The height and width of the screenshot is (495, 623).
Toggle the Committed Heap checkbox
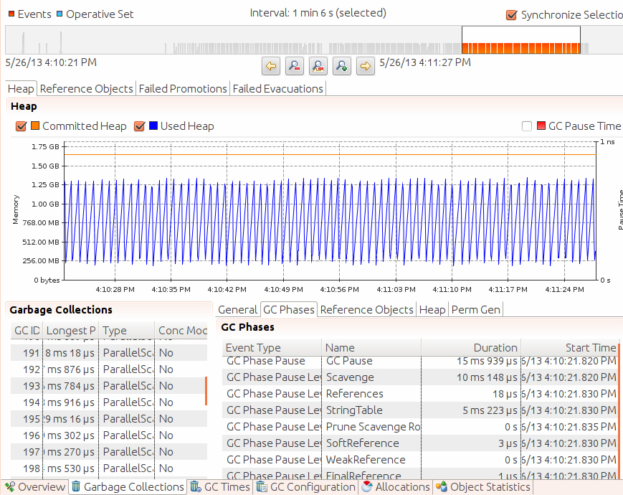(x=21, y=126)
